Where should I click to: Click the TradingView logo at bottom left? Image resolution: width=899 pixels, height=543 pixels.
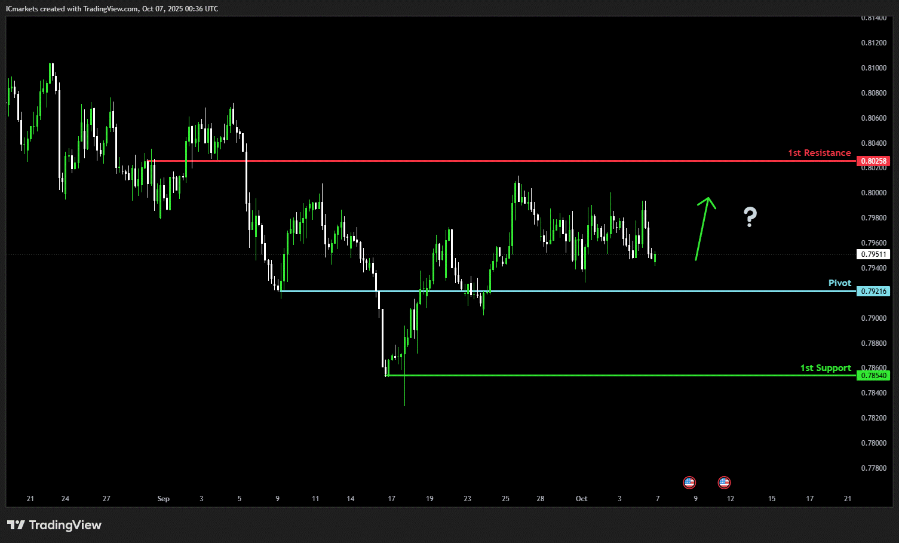coord(54,525)
